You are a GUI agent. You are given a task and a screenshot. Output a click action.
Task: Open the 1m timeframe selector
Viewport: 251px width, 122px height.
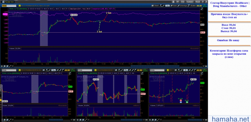coord(167,5)
